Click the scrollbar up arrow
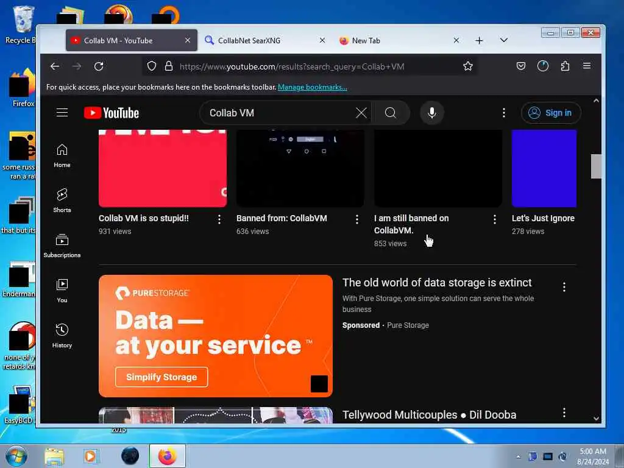Viewport: 624px width, 468px height. 596,101
